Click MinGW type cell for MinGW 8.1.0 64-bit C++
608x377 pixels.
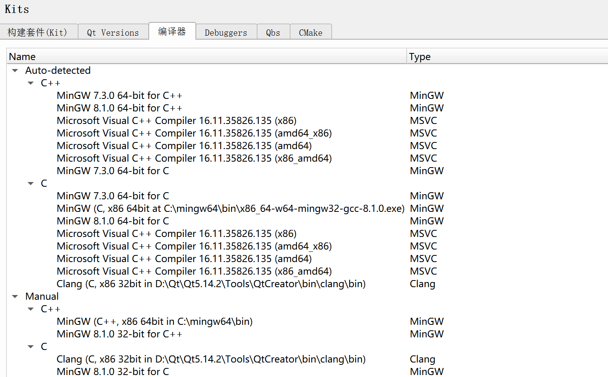(427, 108)
